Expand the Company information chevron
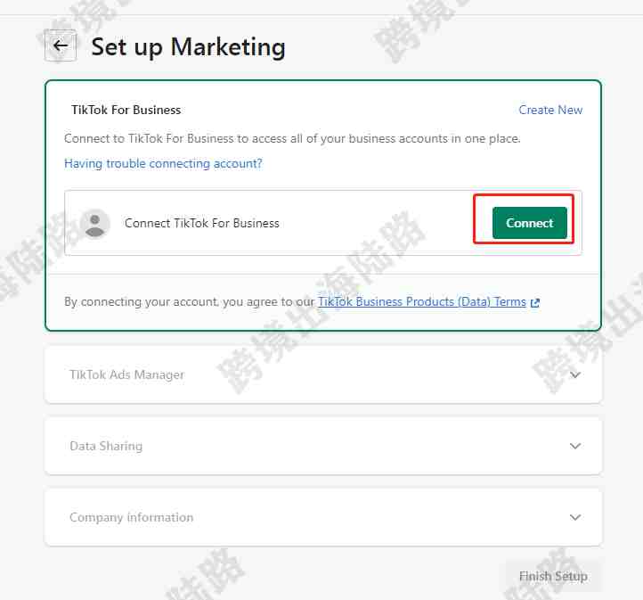The width and height of the screenshot is (643, 600). [x=575, y=517]
